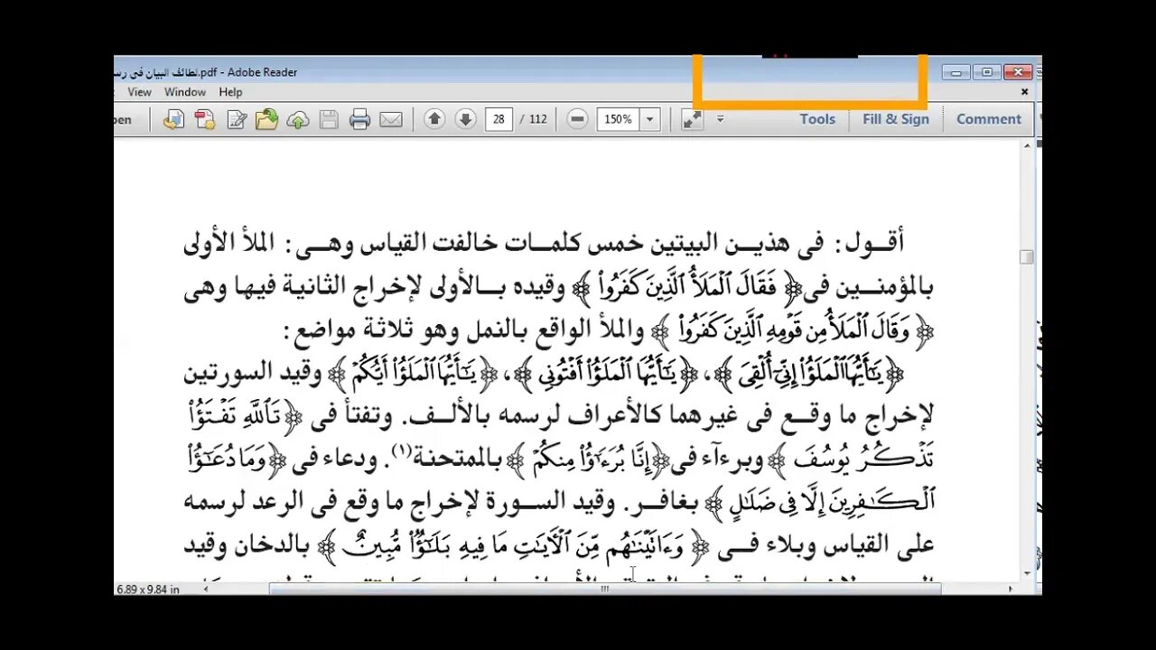Expand the toolbar customize small arrow
This screenshot has width=1156, height=650.
pyautogui.click(x=720, y=119)
